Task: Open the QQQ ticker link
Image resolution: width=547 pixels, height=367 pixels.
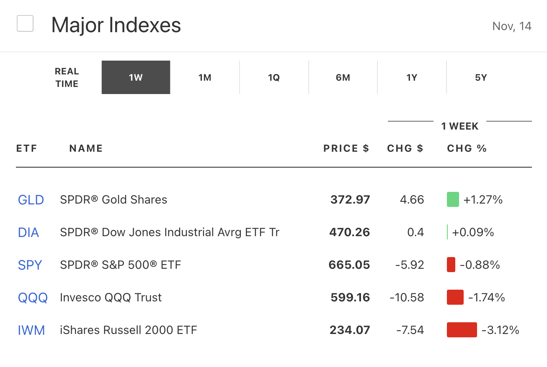Action: [x=33, y=298]
